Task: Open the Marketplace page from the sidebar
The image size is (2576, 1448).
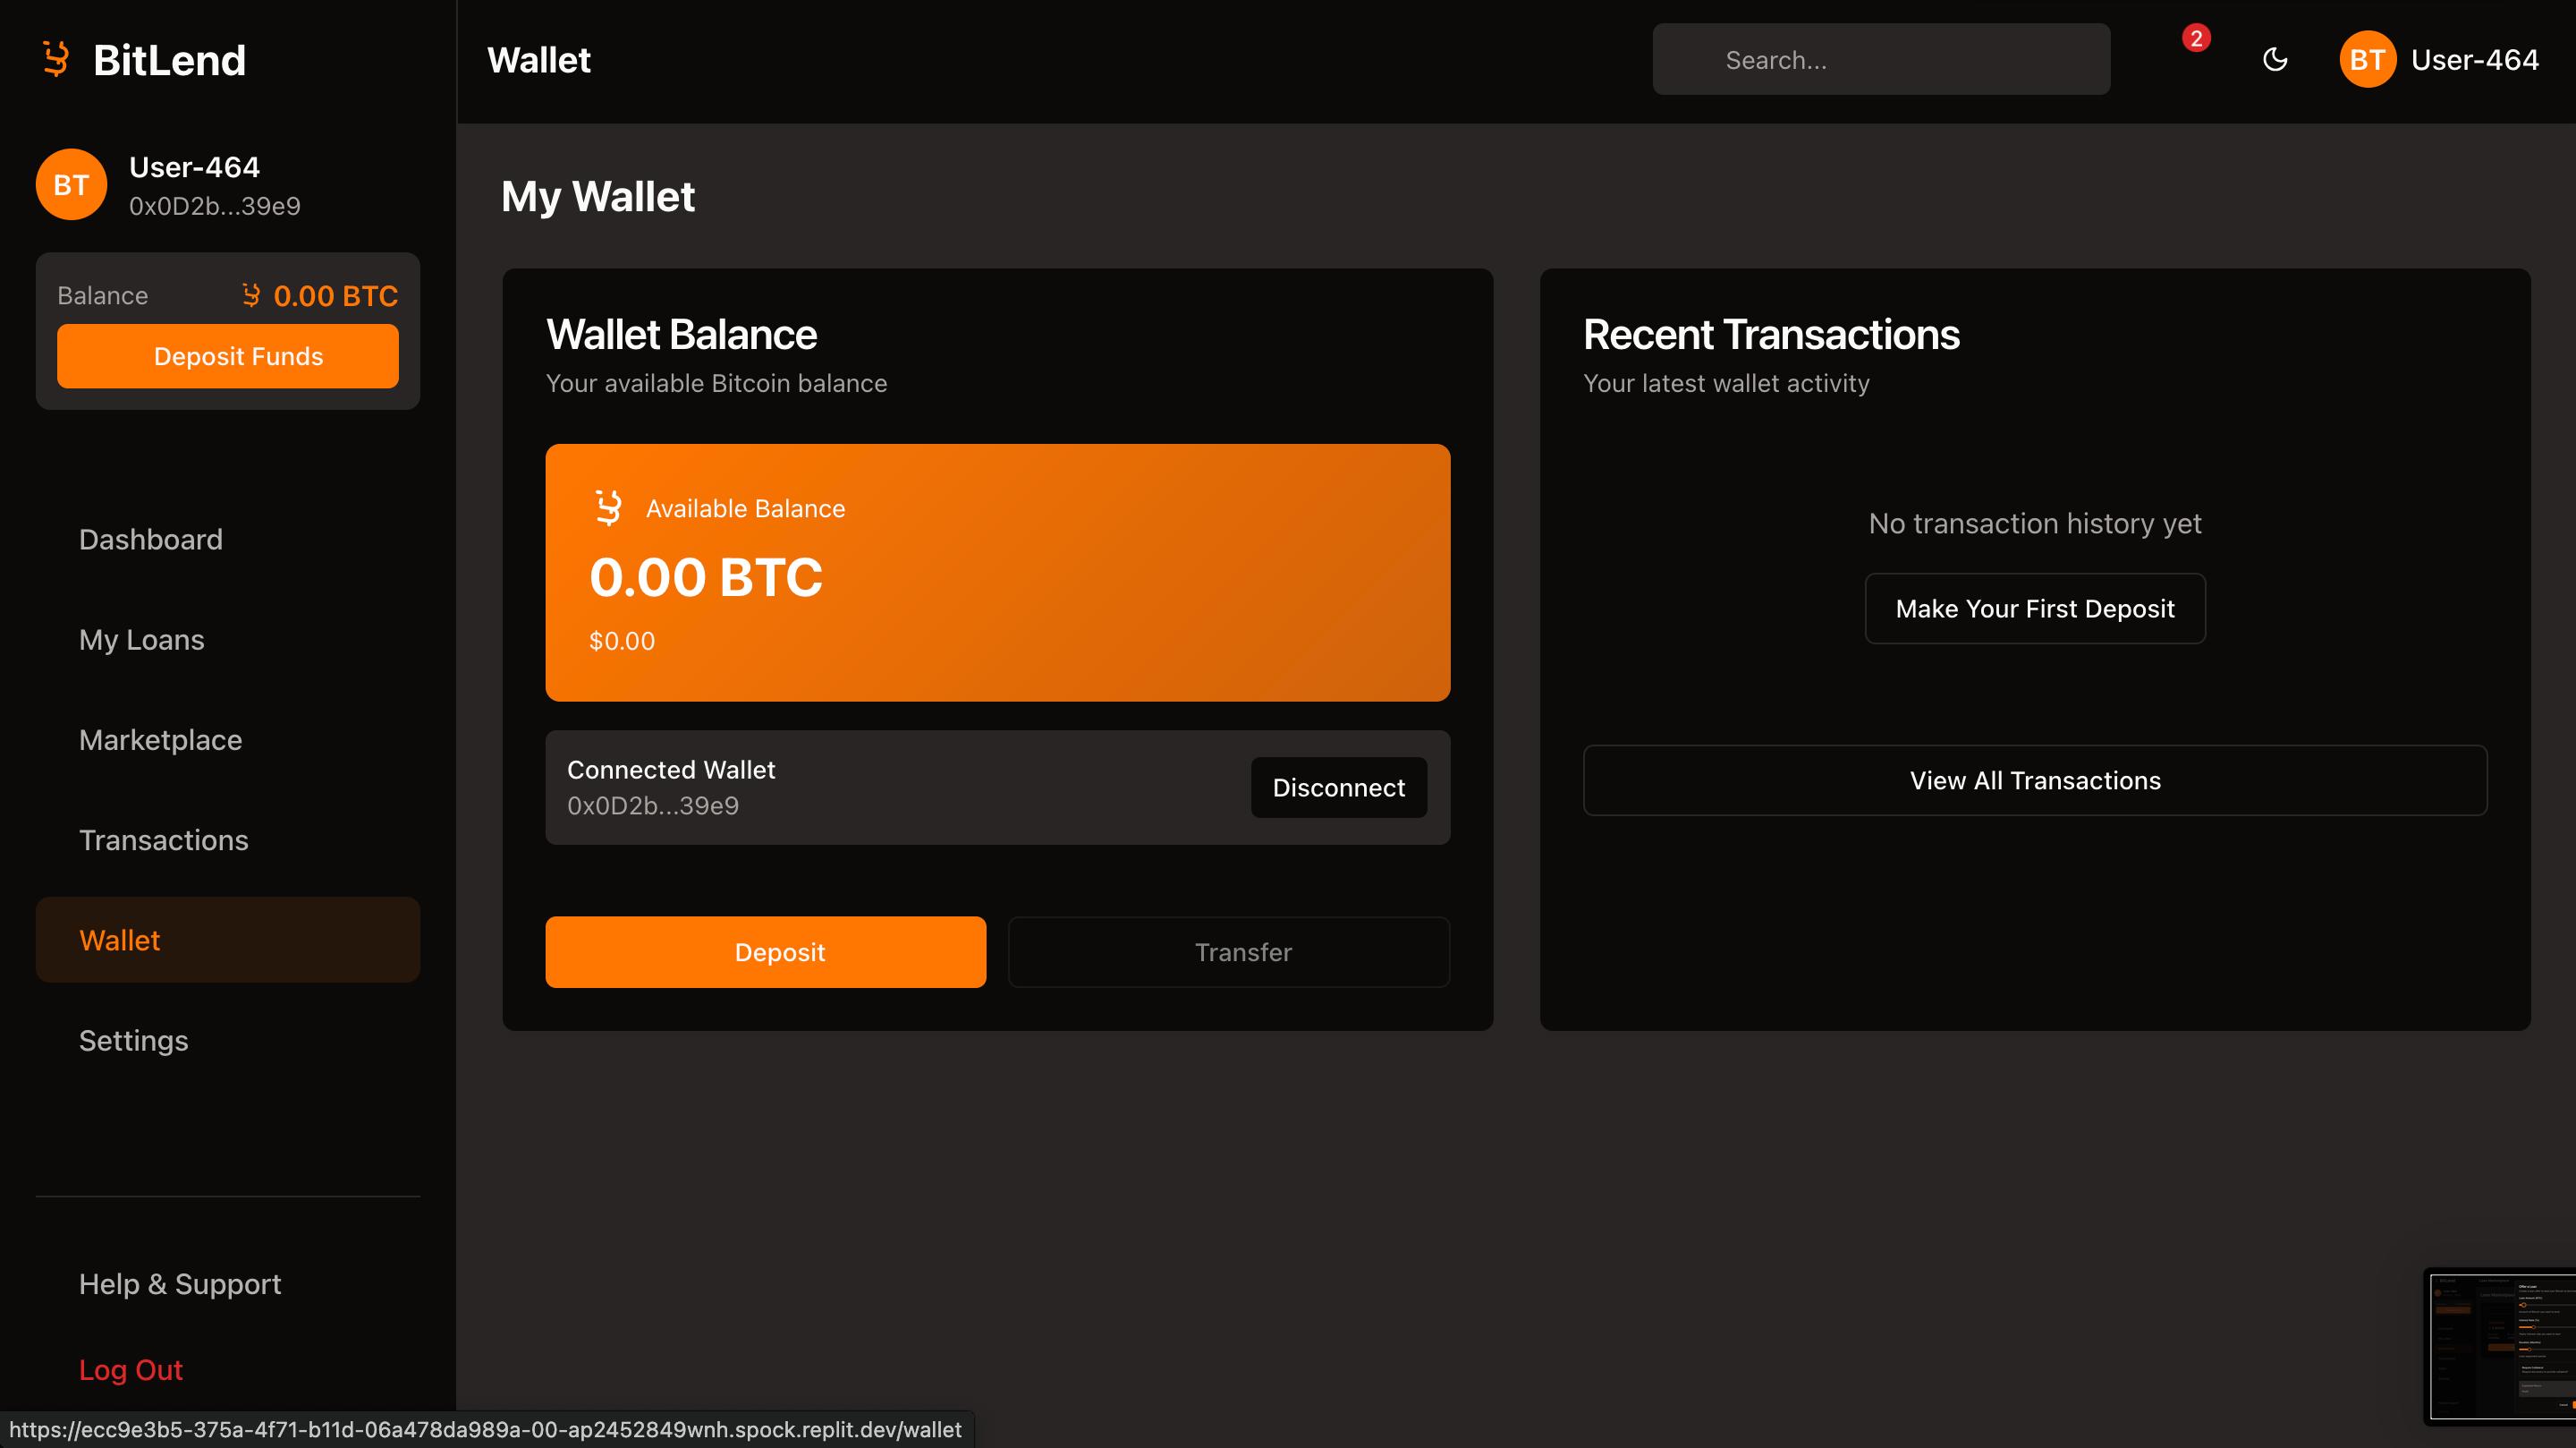Action: 160,739
